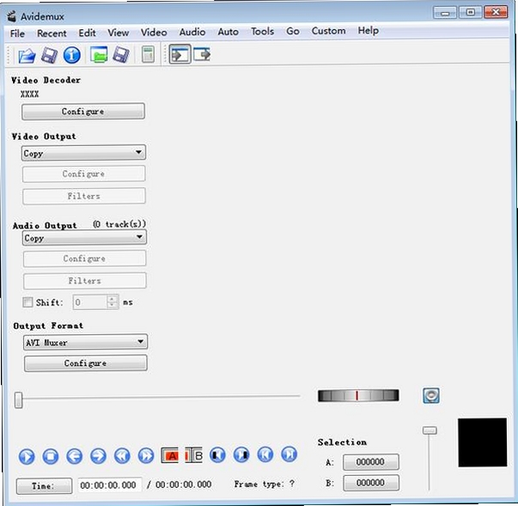Click the audio speaker icon above the volume slider
Viewport: 518px width, 506px height.
pos(431,395)
